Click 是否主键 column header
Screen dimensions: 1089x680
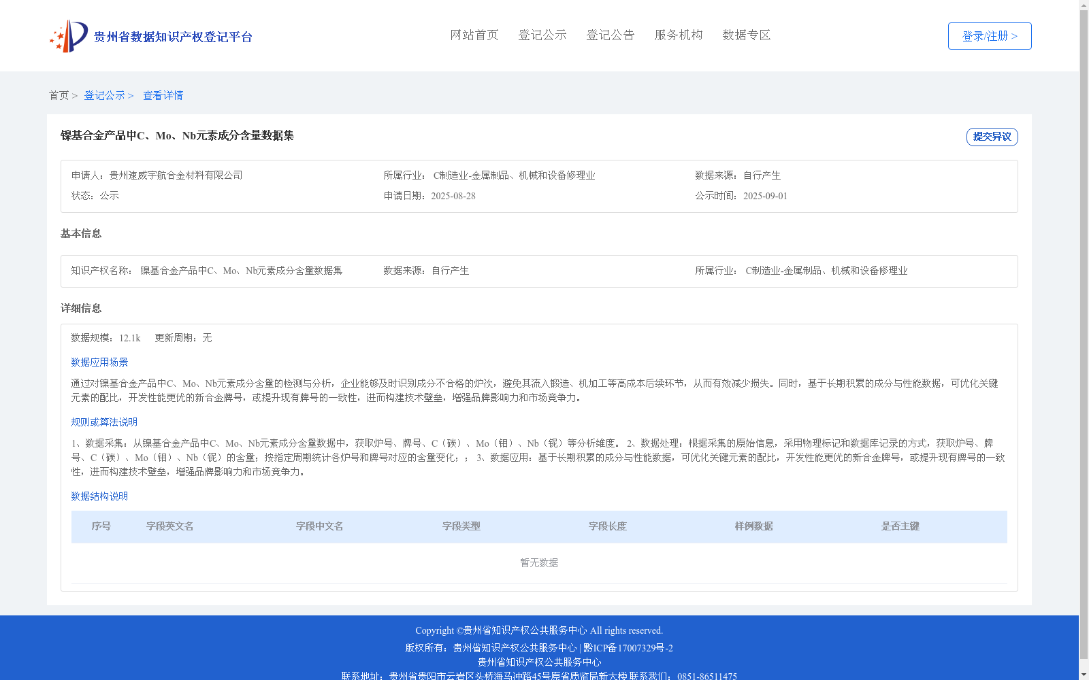(x=900, y=526)
